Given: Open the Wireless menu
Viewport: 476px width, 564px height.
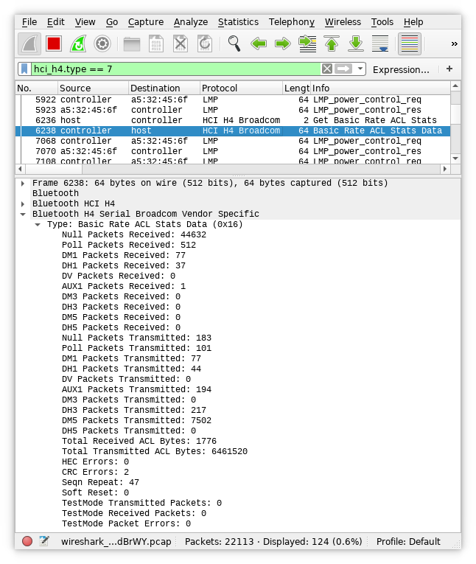Looking at the screenshot, I should pos(343,22).
